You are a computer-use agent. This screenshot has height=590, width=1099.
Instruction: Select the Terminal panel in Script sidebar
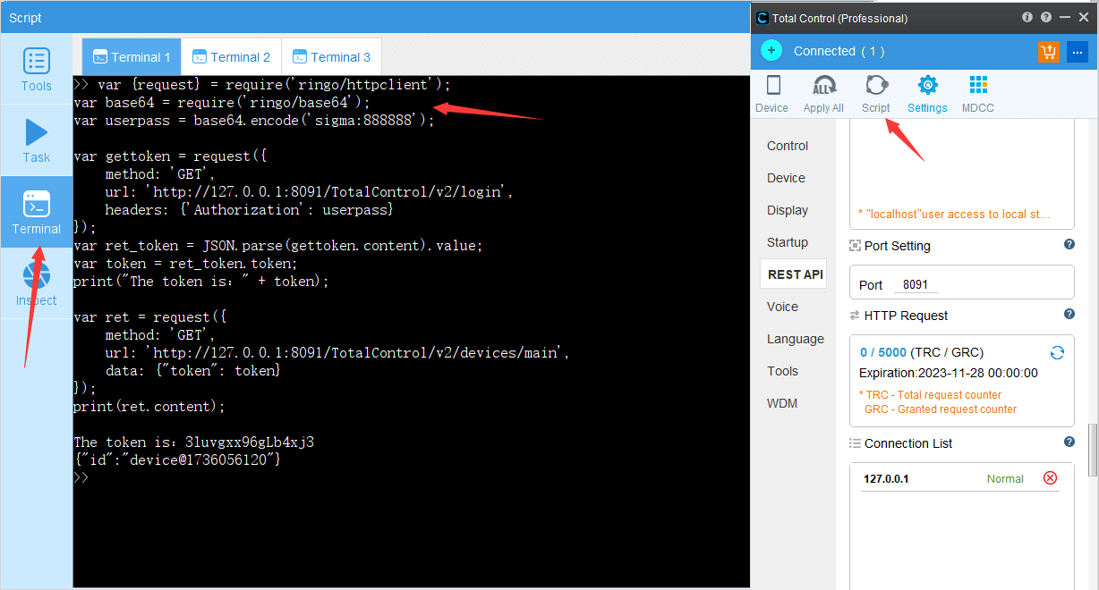coord(37,212)
